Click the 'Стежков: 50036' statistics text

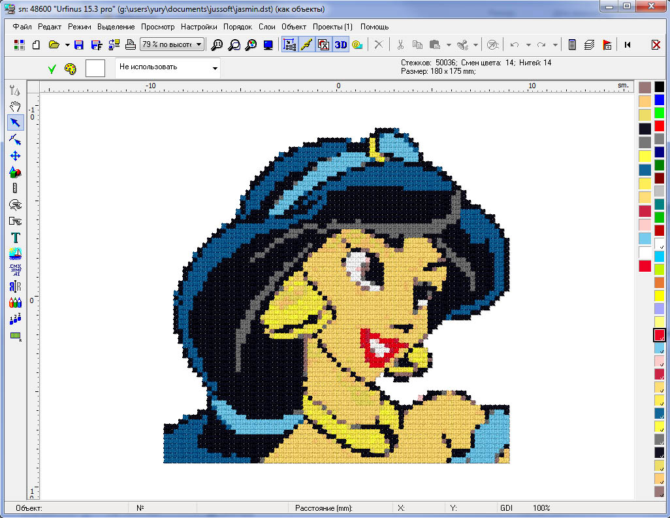(x=429, y=63)
